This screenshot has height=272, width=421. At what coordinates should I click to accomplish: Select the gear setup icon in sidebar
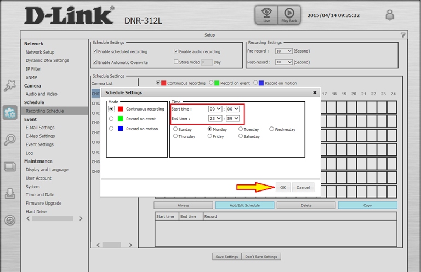tap(10, 113)
